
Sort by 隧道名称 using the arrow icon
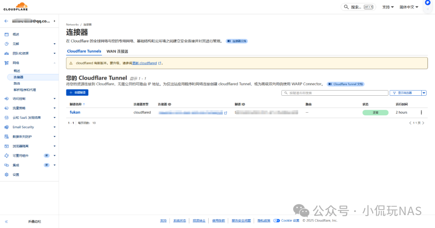tap(84, 105)
